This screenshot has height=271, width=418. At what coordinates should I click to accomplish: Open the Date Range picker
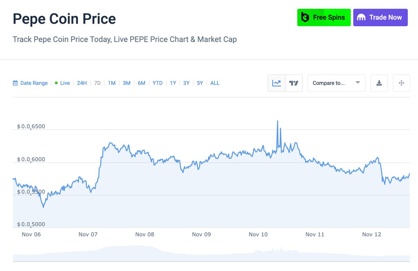click(x=34, y=83)
